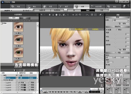Click the path edit icon in toolbar

[x=87, y=15]
